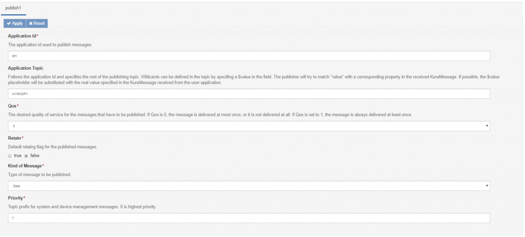The height and width of the screenshot is (237, 525).
Task: Open the Qos dropdown arrow
Action: (x=487, y=126)
